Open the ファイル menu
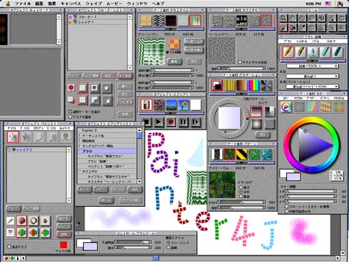Screen dimensions: 349x262 coord(22,3)
